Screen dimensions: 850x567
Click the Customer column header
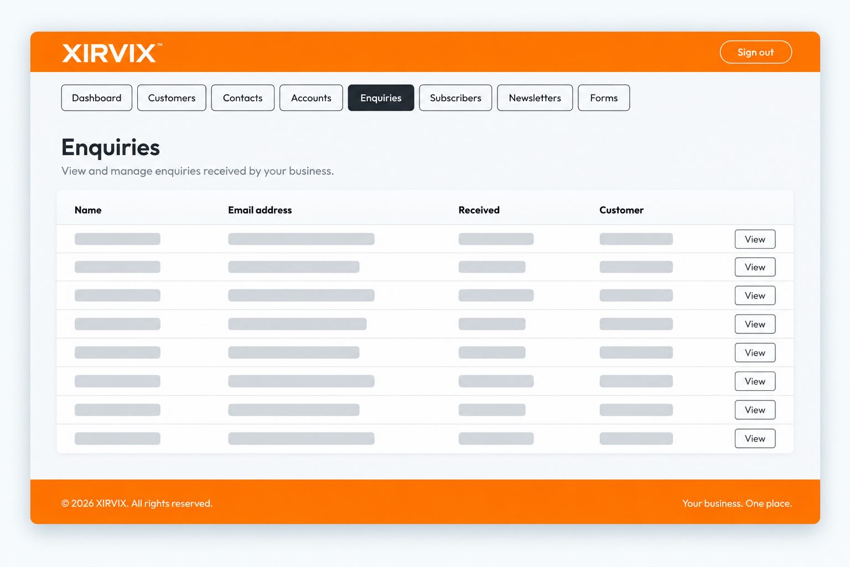(x=621, y=210)
